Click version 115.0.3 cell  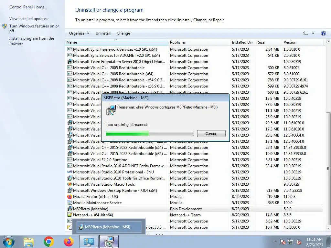click(289, 196)
